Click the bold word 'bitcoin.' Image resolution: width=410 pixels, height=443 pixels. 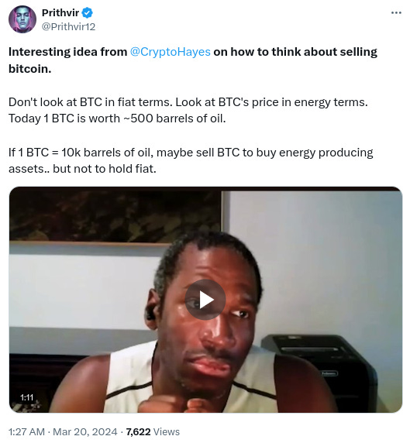30,69
